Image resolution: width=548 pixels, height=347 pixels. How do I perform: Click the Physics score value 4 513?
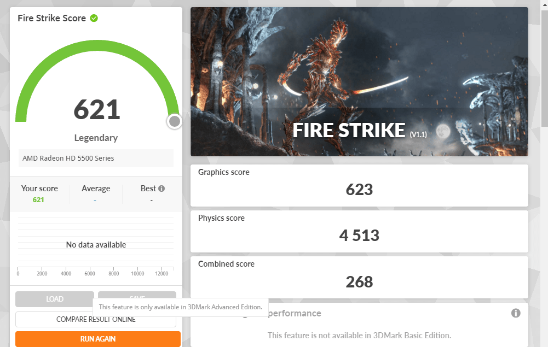[359, 236]
